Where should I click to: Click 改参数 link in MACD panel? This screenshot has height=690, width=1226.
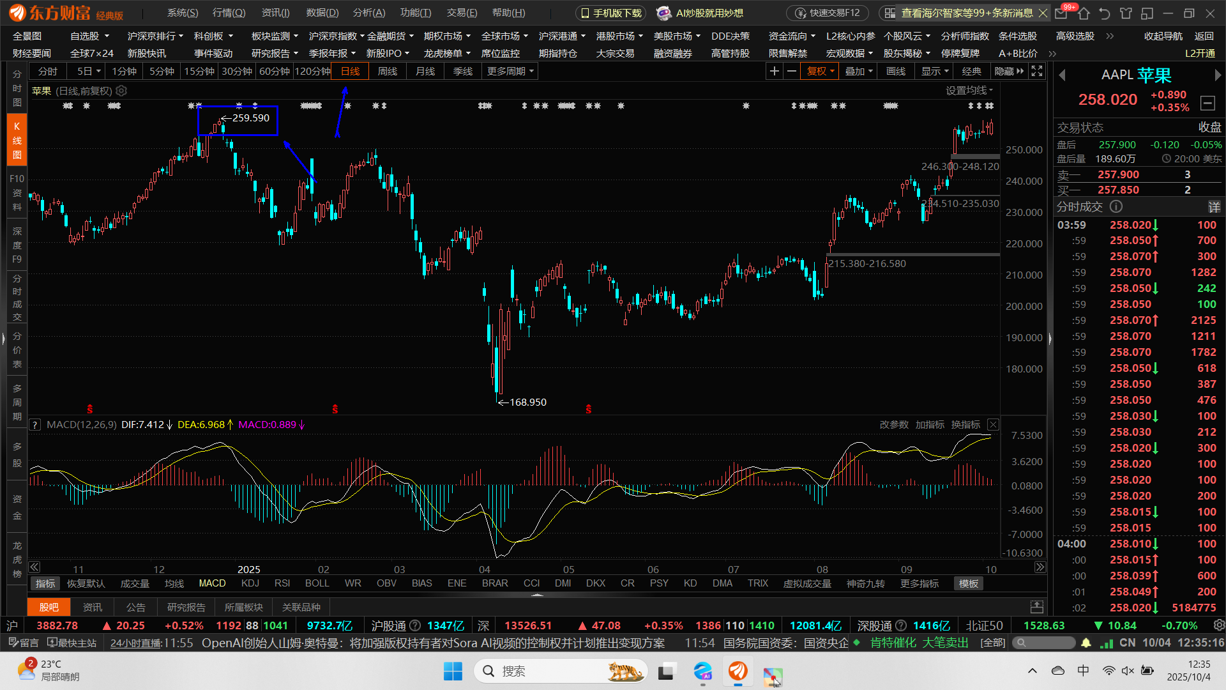click(x=893, y=425)
